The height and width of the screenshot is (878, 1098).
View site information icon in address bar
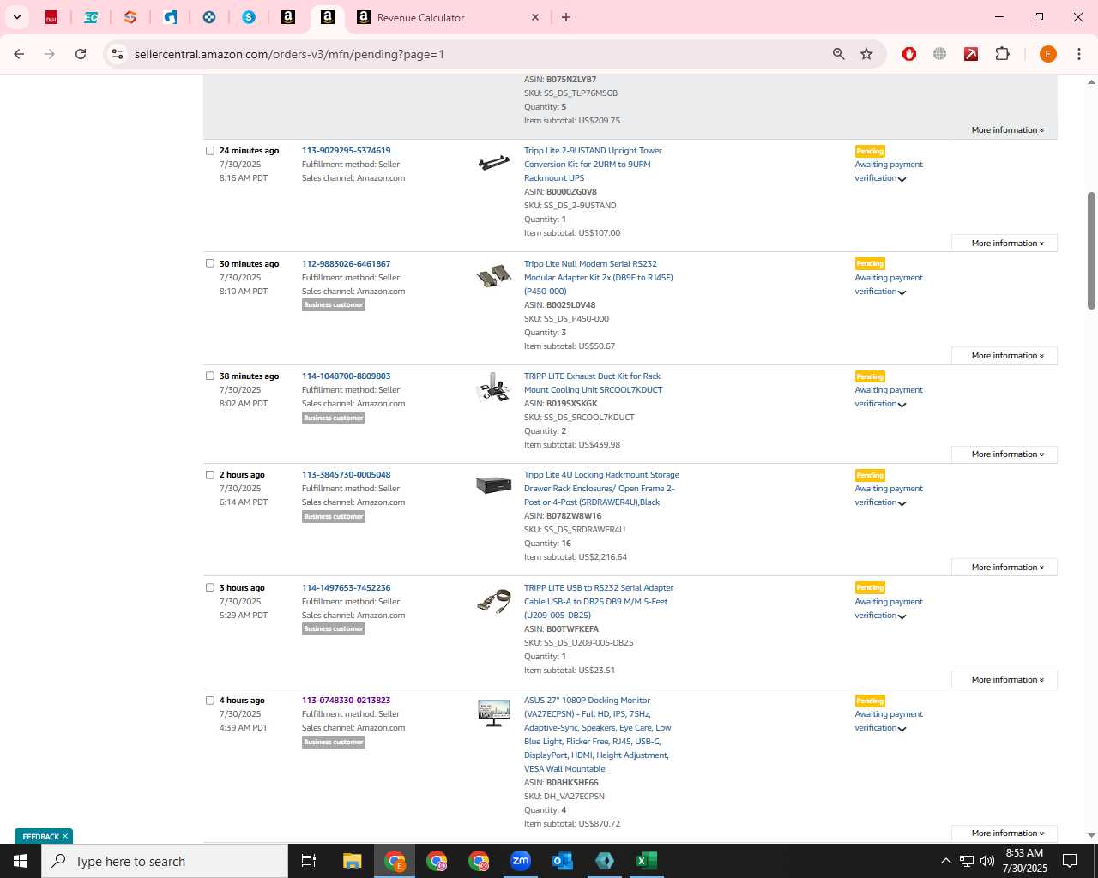point(118,54)
